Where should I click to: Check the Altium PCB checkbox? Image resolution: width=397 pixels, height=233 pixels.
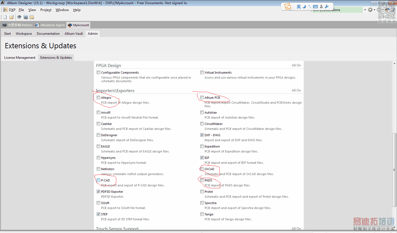point(202,98)
